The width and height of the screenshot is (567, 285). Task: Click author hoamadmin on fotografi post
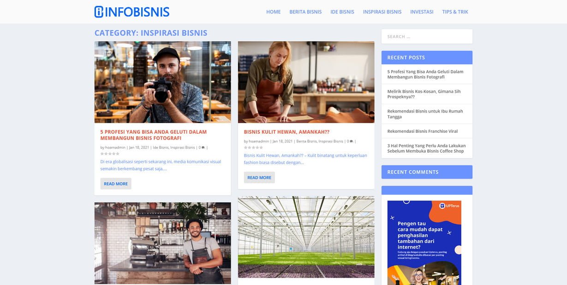click(x=115, y=148)
